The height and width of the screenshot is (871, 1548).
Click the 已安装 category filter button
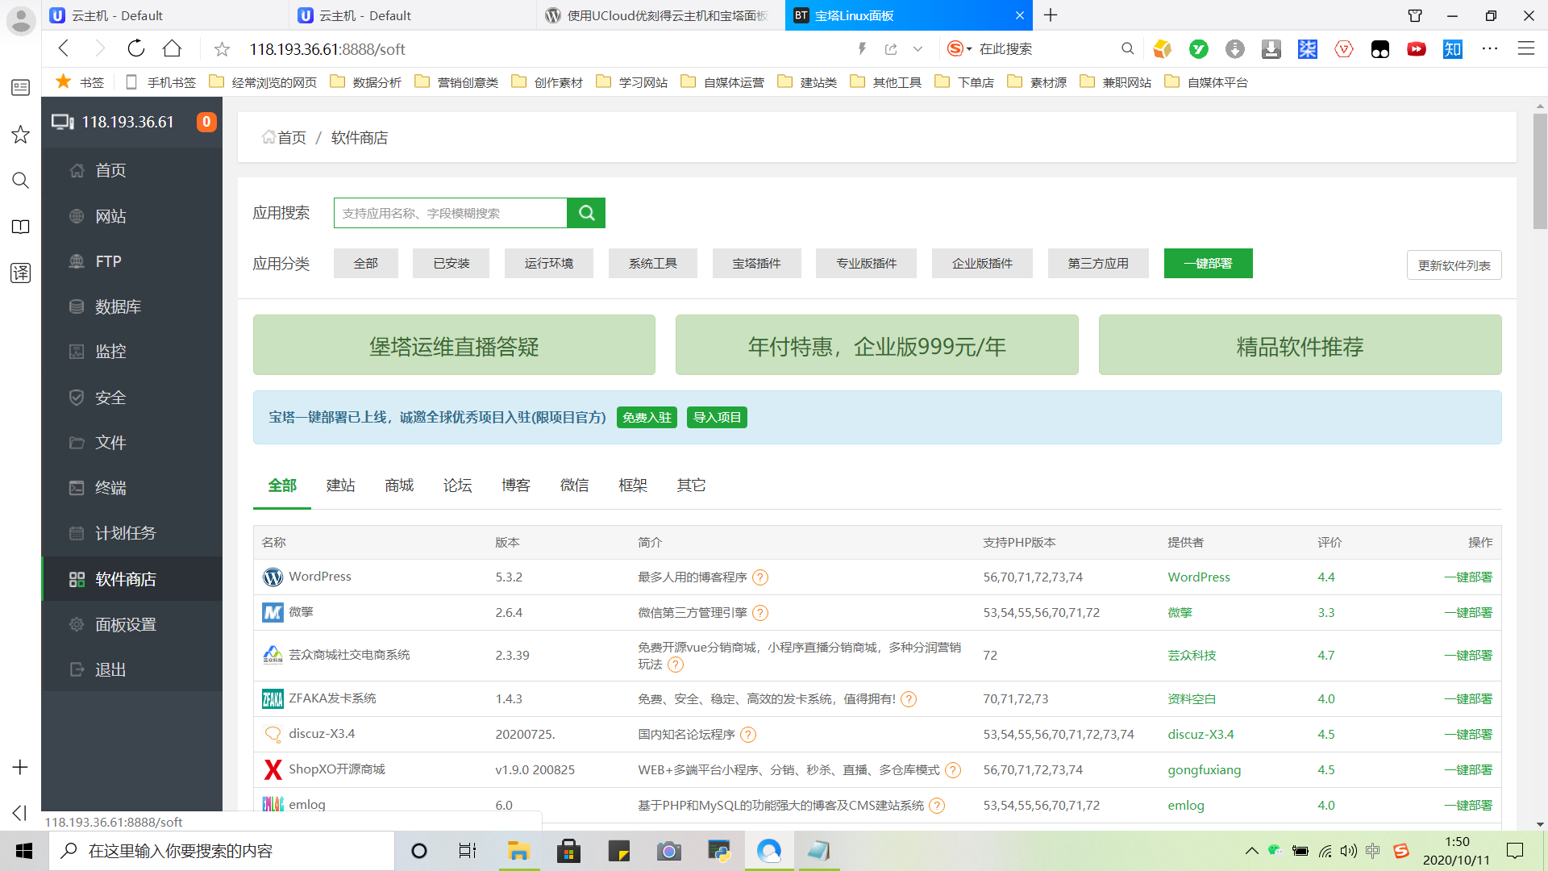451,264
